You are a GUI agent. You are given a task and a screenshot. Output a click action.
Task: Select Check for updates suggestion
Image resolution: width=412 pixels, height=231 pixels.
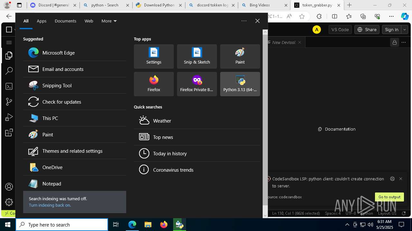pos(75,102)
